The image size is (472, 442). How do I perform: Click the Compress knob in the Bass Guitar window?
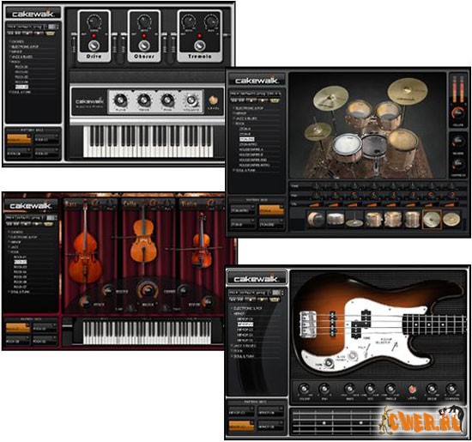pos(451,389)
